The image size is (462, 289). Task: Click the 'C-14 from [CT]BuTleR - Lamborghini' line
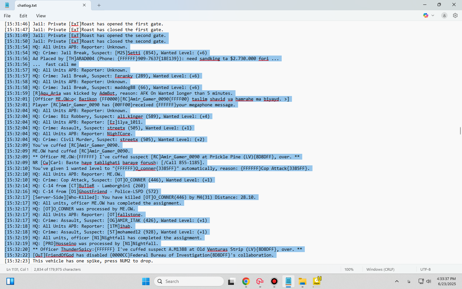click(x=75, y=186)
